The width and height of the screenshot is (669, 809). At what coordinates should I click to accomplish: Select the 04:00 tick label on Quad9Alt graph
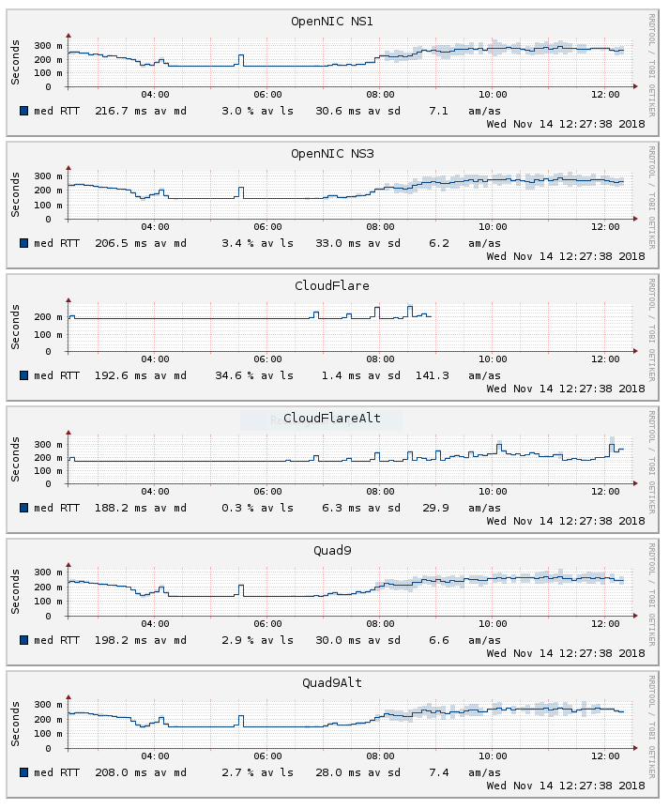155,756
